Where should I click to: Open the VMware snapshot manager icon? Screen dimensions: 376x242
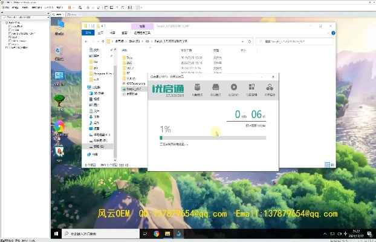99,8
